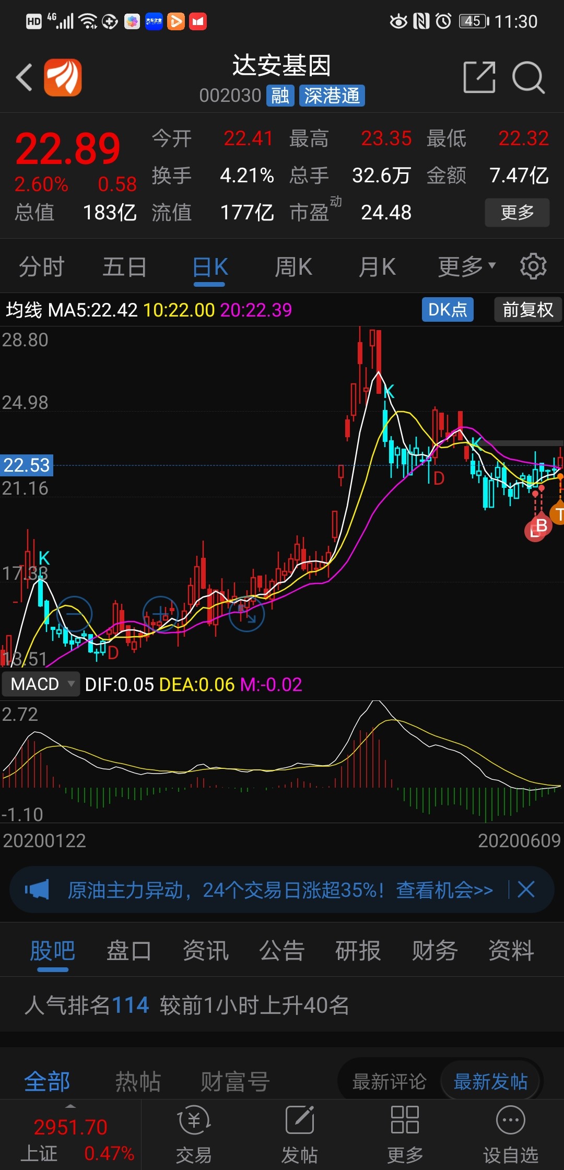Select the 分时 chart tab
Screen dimensions: 564x1170
[41, 266]
